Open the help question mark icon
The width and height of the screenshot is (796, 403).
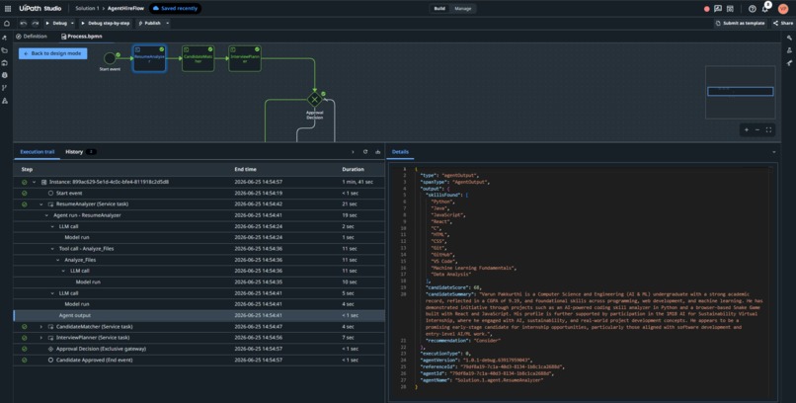click(x=753, y=9)
